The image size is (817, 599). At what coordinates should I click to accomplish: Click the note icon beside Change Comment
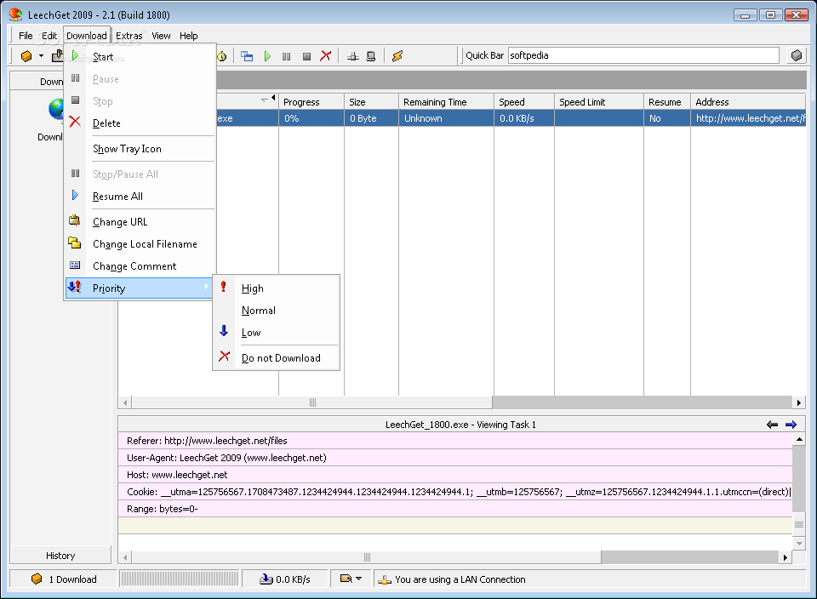(x=75, y=265)
